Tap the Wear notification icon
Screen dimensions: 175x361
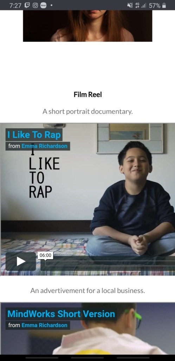(43, 5)
